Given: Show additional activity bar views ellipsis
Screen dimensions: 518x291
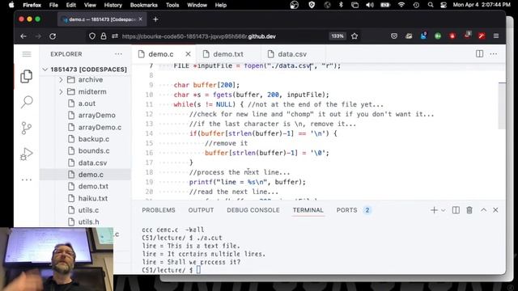Looking at the screenshot, I should (x=27, y=179).
